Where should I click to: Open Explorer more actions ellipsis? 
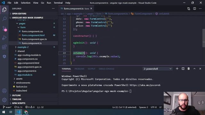tap(53, 9)
